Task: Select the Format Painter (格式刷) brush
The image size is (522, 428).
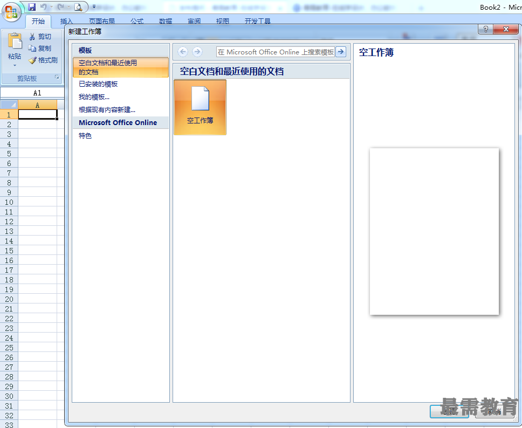Action: (x=32, y=60)
